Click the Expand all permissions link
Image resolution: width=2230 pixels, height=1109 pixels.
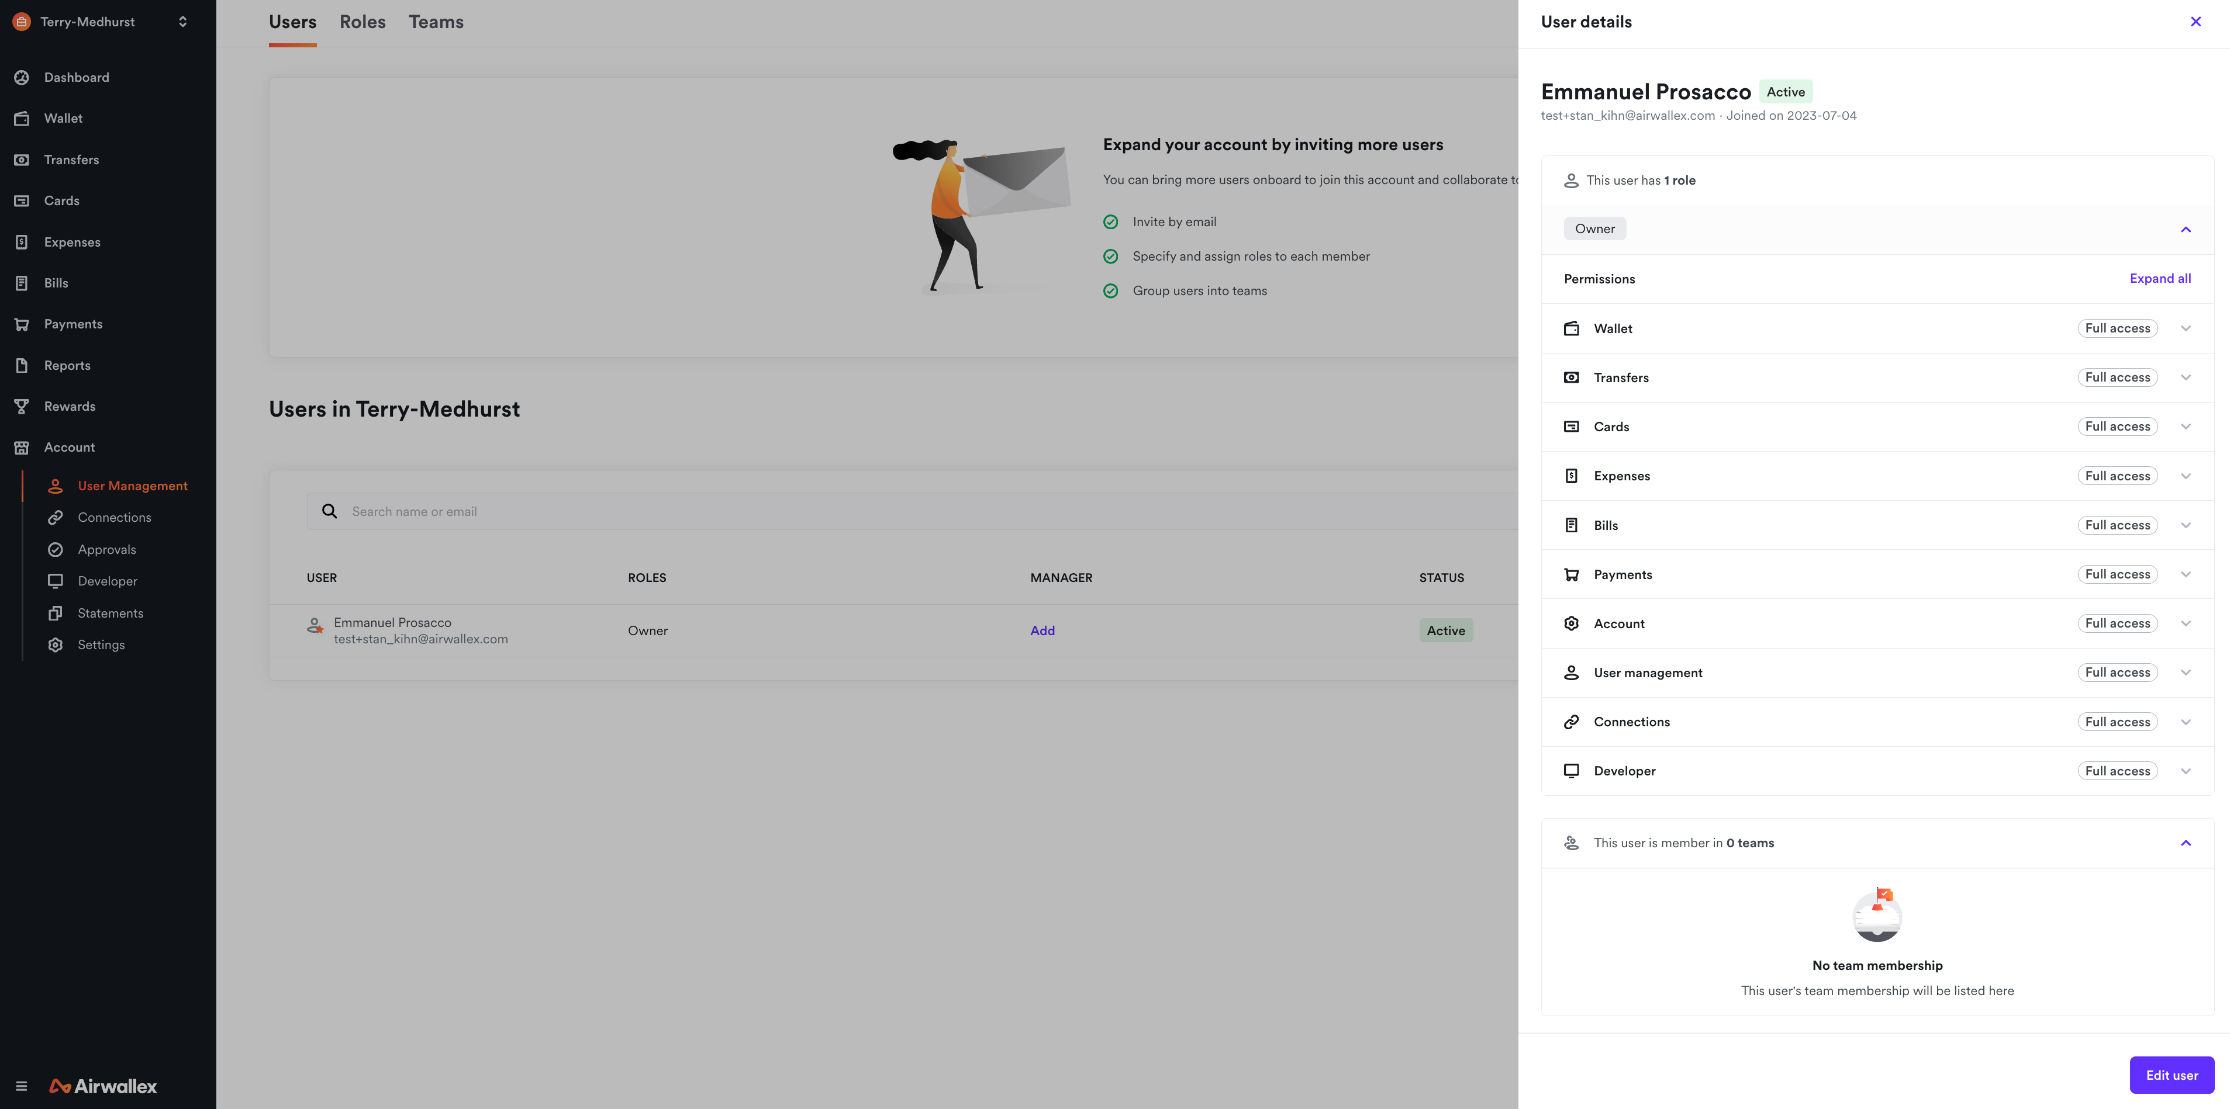pos(2160,279)
